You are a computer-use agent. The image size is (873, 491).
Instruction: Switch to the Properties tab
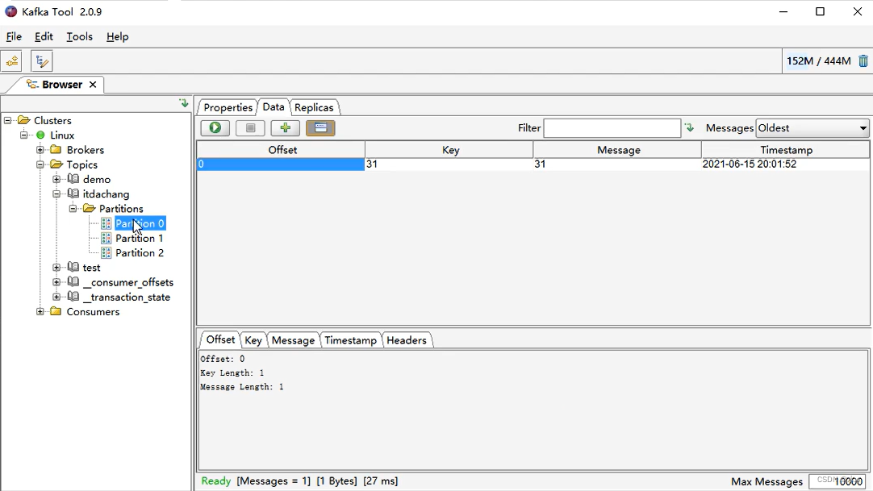tap(228, 107)
